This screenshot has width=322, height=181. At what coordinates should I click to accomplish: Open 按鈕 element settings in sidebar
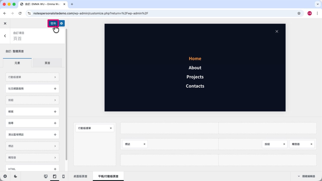(32, 100)
